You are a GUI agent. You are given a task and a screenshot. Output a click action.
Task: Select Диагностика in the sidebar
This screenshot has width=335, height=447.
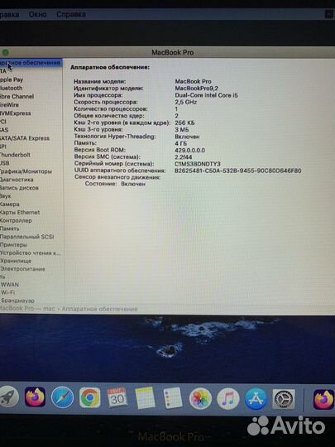pos(17,180)
